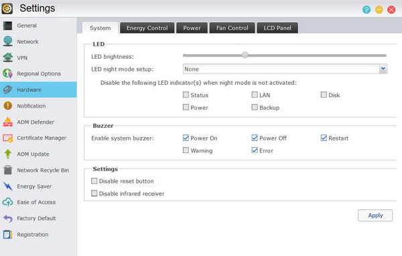Open ADM Defender firewall icon
Viewport: 402px width, 256px height.
(7, 122)
